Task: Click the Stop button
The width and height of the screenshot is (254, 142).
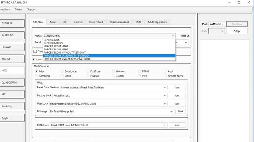Action: tap(237, 31)
